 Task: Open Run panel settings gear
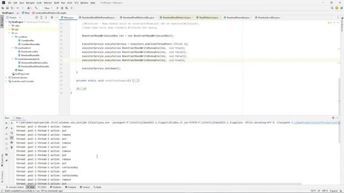click(x=333, y=118)
